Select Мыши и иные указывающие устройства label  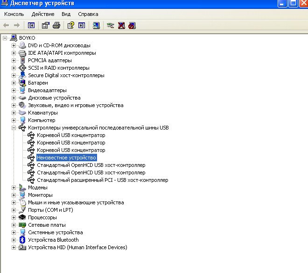(76, 202)
